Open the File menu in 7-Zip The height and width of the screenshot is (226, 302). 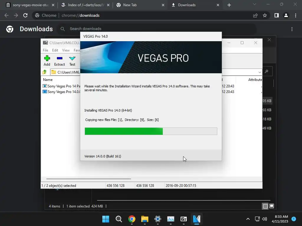click(x=45, y=50)
